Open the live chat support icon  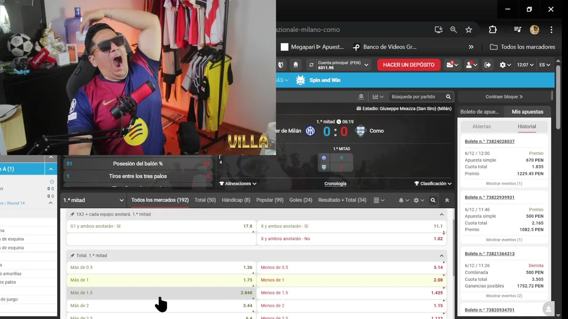(x=548, y=308)
